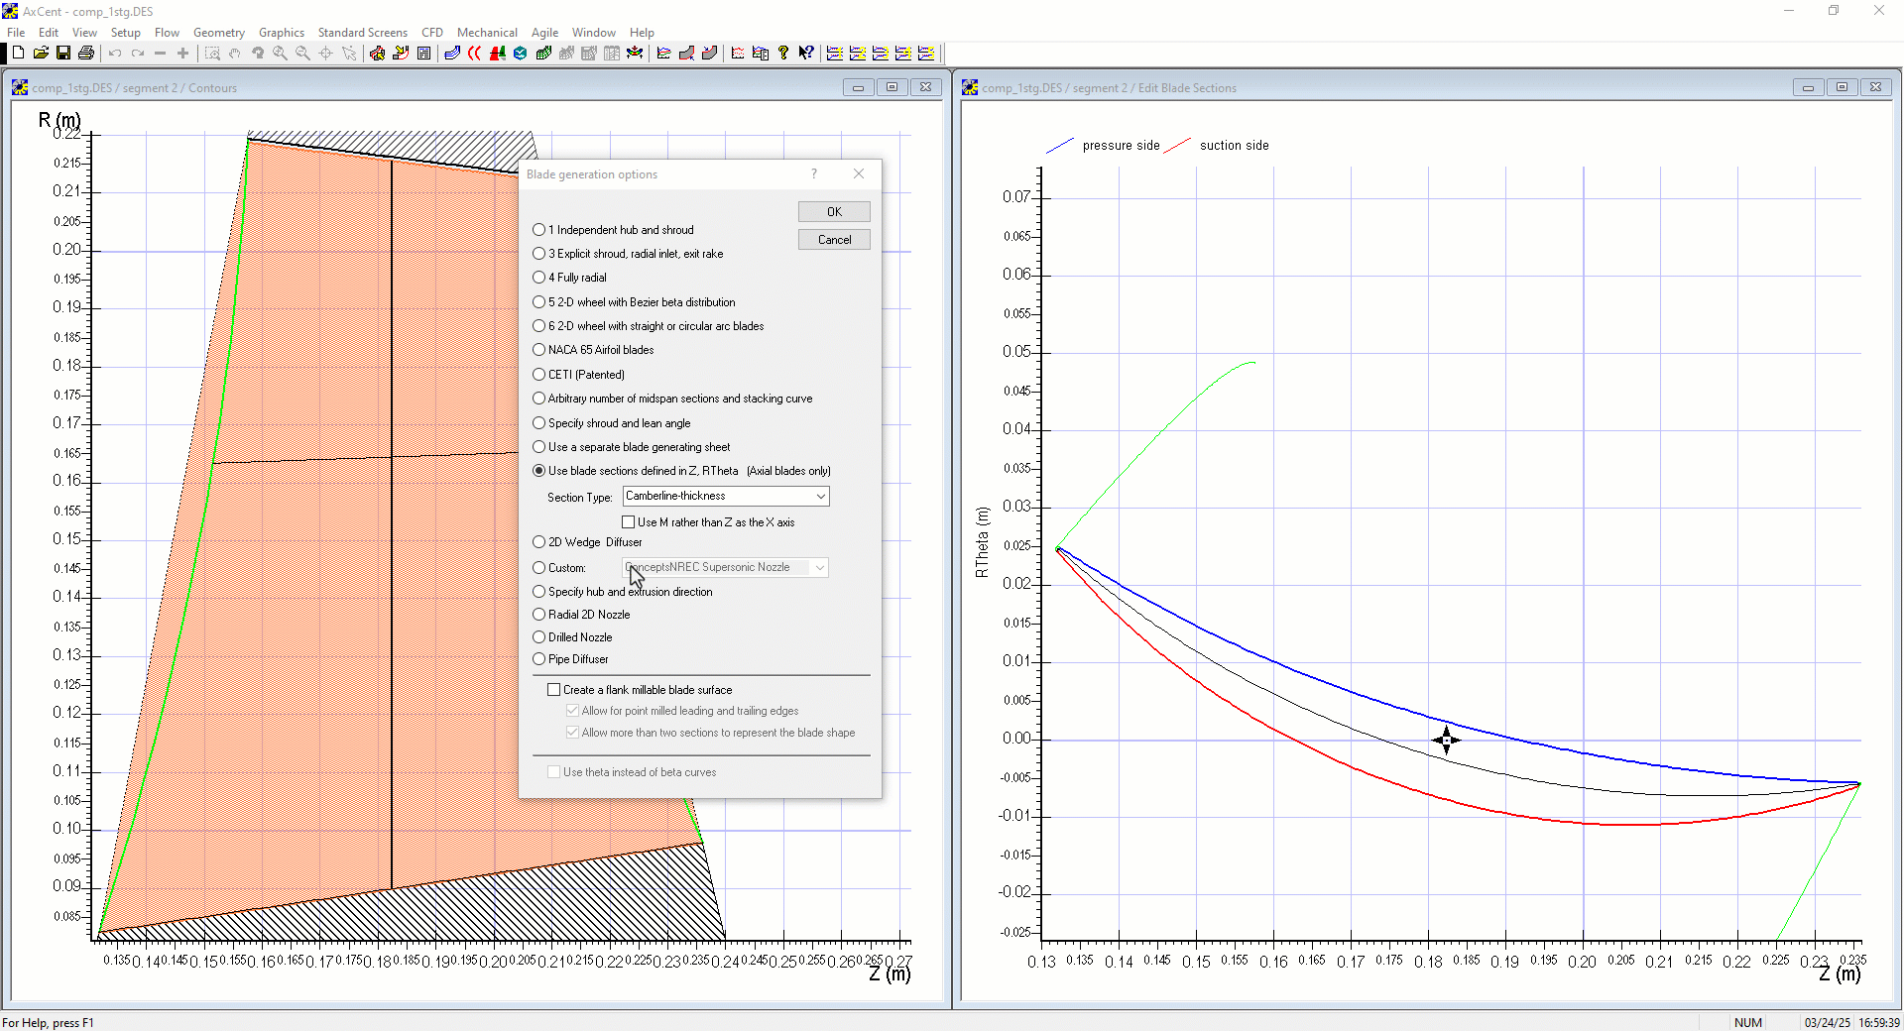Choose the 4 Fully radial option

click(x=539, y=278)
